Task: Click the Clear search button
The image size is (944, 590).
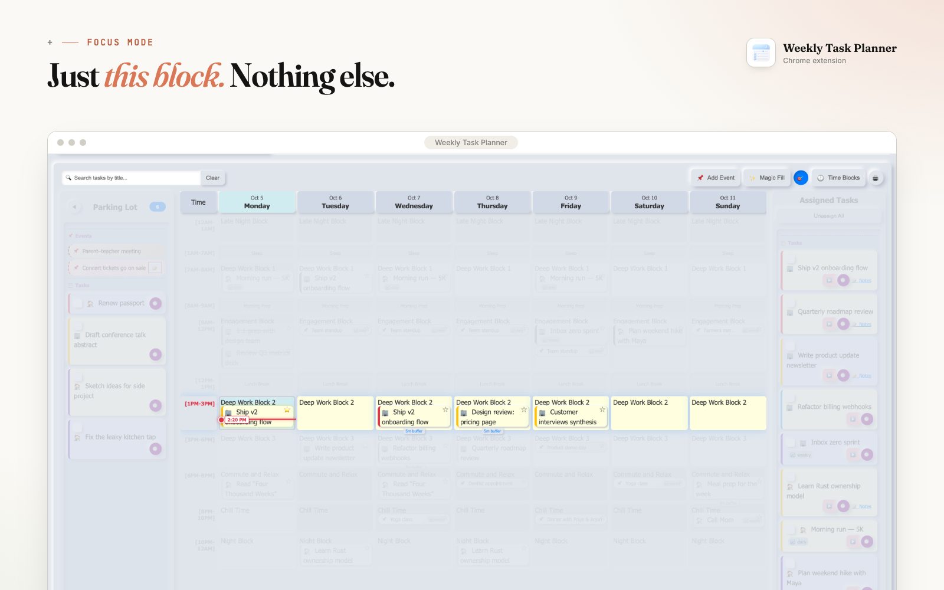Action: pyautogui.click(x=213, y=178)
